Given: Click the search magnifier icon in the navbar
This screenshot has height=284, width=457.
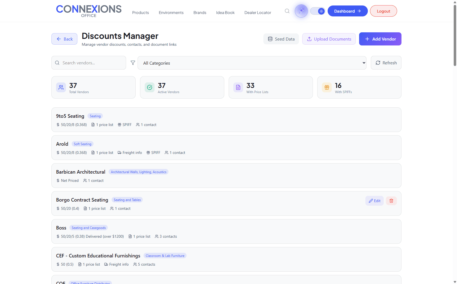Looking at the screenshot, I should pos(287,11).
